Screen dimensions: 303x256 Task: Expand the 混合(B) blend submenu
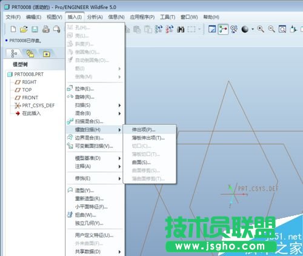[95, 113]
